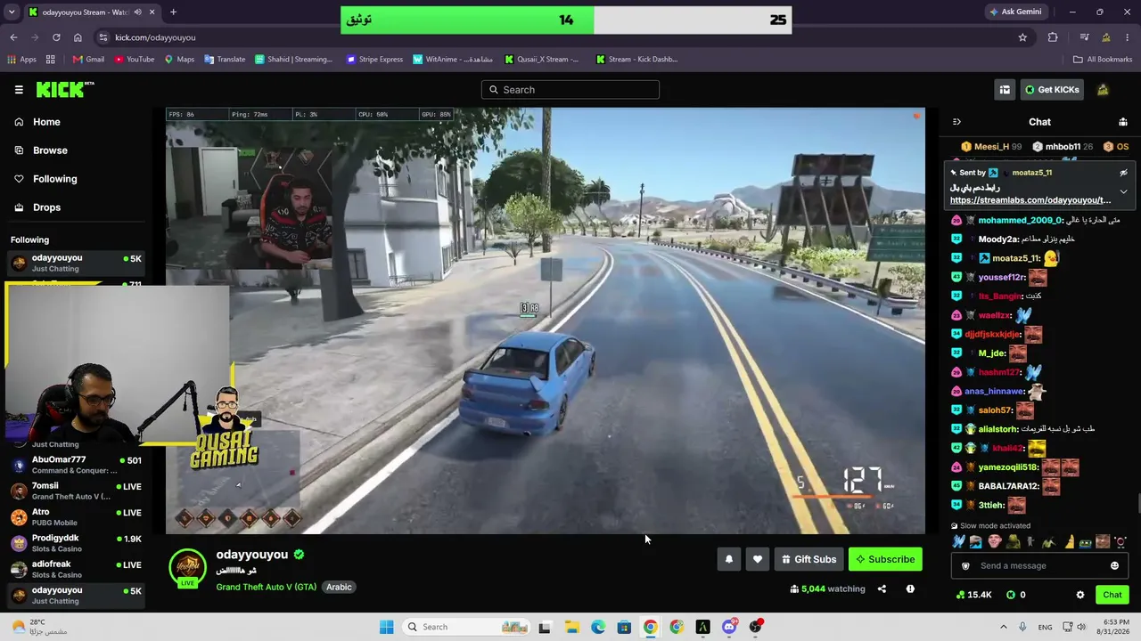Follow the channel with the heart button
The image size is (1141, 641).
[758, 559]
